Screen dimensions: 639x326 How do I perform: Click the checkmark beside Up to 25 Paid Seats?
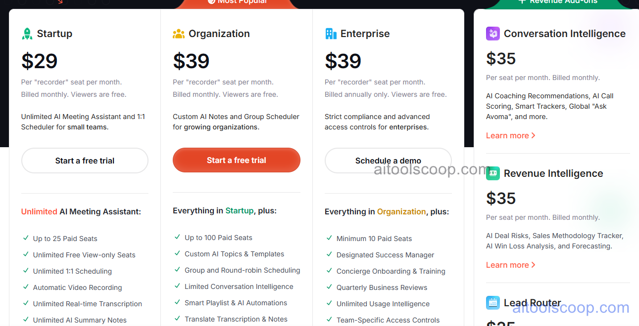[x=26, y=238]
